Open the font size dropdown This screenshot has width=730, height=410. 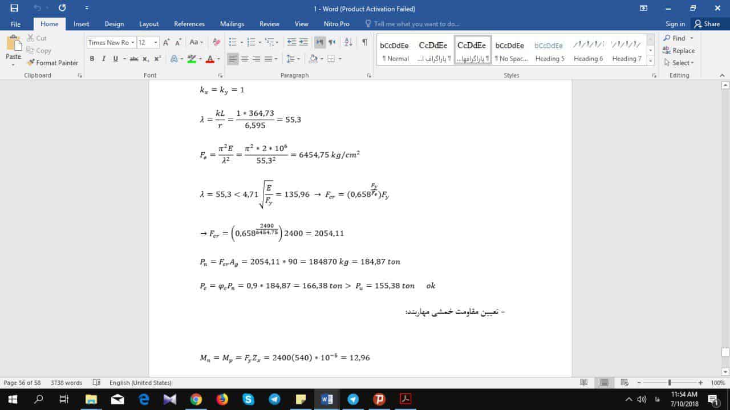[x=156, y=42]
